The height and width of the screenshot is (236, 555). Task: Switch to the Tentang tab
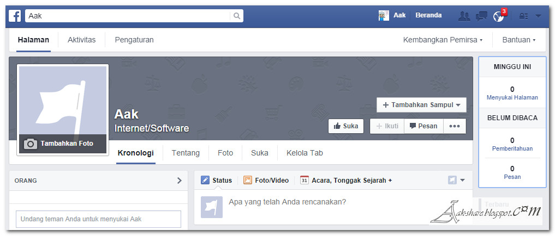[186, 153]
